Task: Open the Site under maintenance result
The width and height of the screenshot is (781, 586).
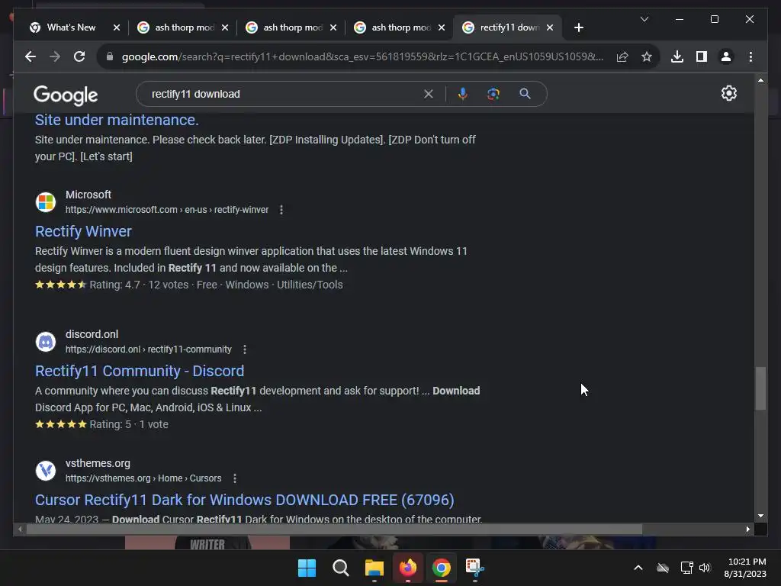Action: pyautogui.click(x=117, y=120)
